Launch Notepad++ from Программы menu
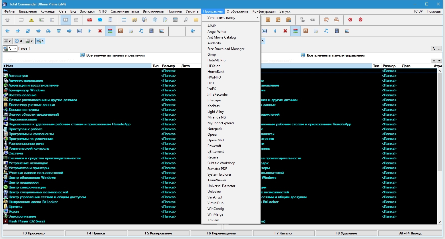445x239 pixels. tap(231, 129)
